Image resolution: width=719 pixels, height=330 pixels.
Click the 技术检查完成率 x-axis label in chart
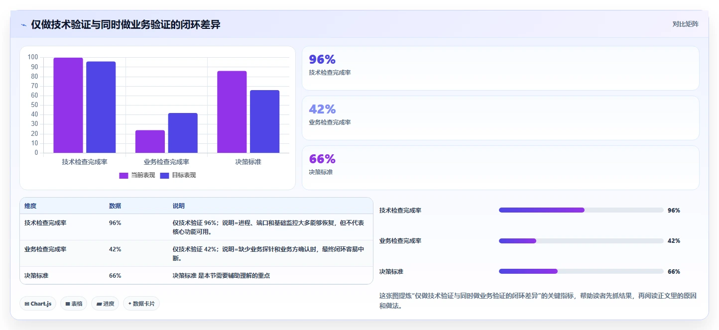pos(85,162)
